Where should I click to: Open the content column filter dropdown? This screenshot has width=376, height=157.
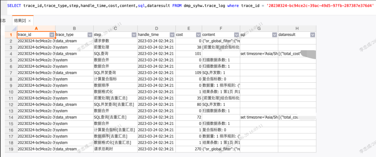pos(237,35)
